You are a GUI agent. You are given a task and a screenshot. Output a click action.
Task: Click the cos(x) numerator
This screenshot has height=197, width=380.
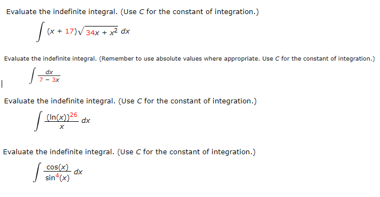pyautogui.click(x=57, y=167)
